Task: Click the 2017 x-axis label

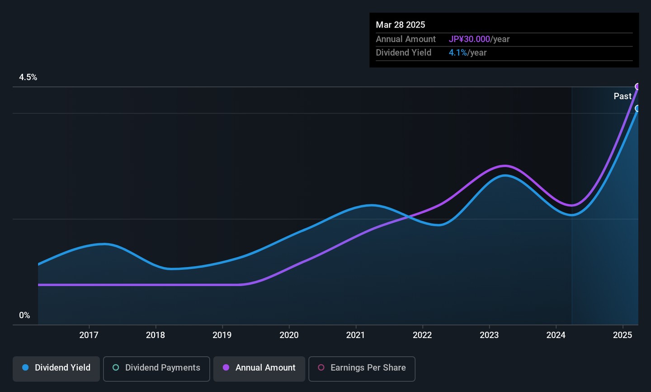Action: coord(89,335)
